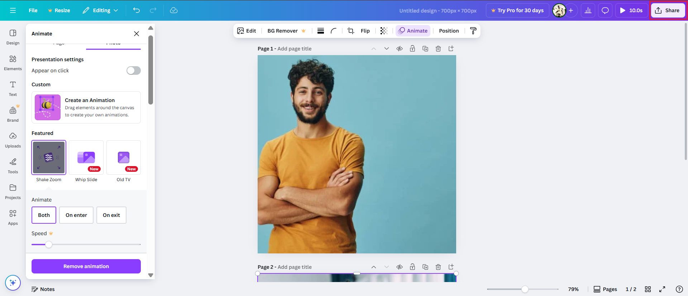Open the Notes panel
This screenshot has height=296, width=688.
click(x=43, y=289)
